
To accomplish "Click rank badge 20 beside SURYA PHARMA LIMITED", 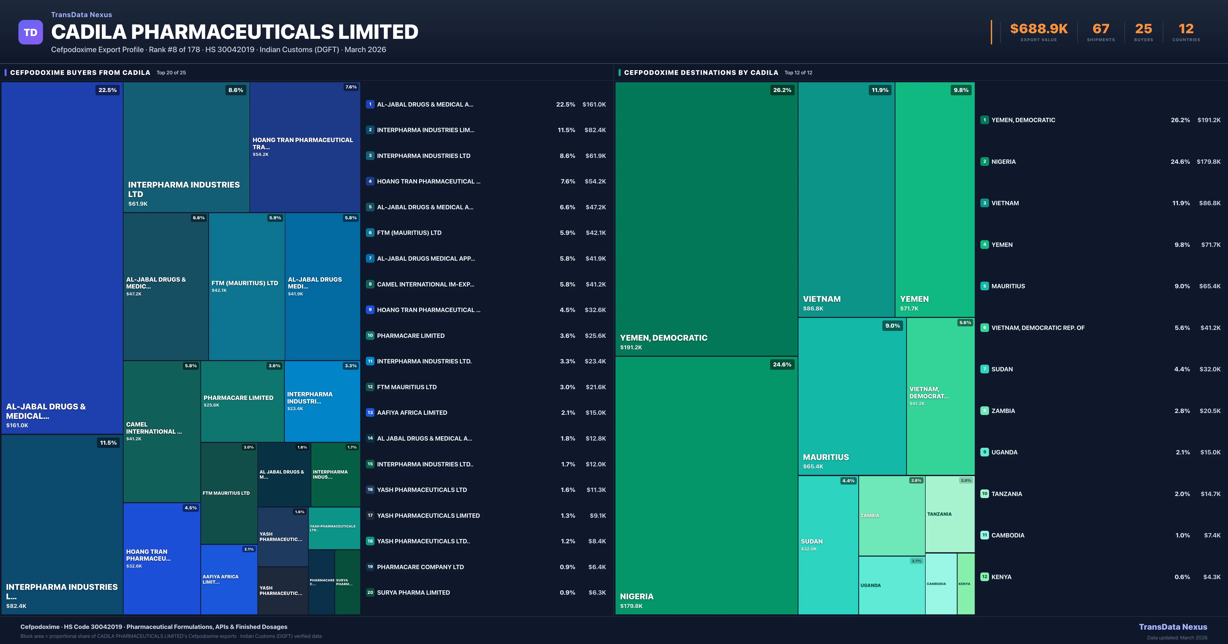I will [x=370, y=592].
